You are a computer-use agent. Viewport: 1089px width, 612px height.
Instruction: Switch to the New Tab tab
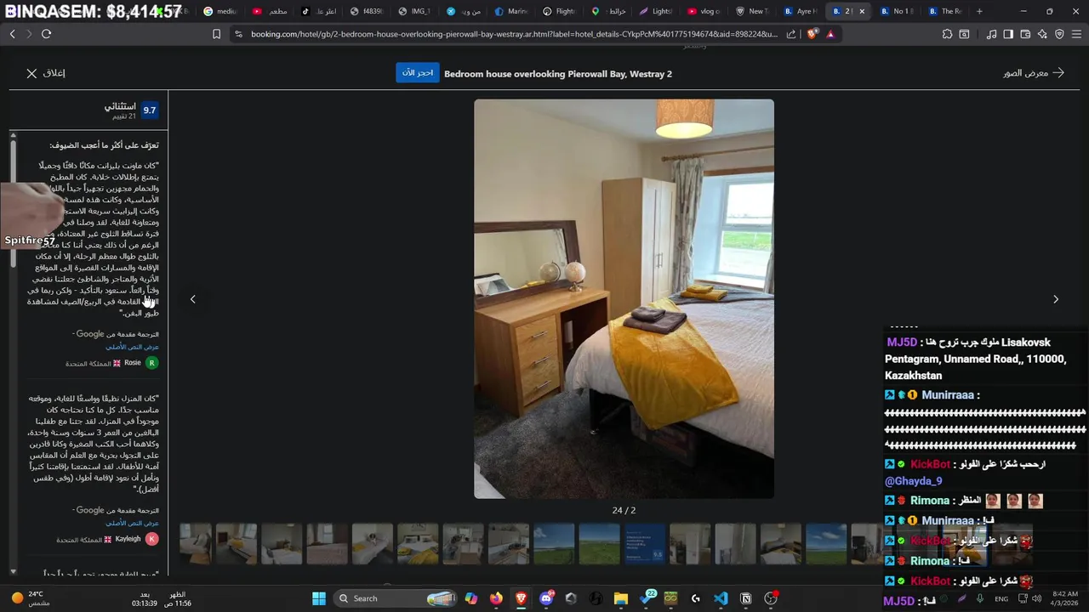click(753, 11)
